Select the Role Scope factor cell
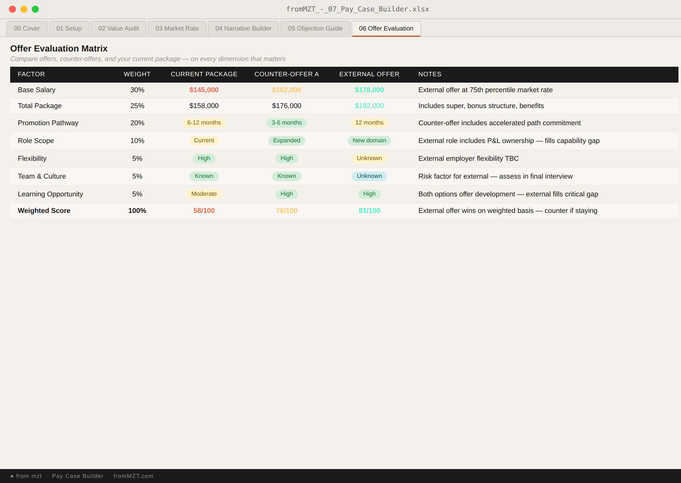 click(x=36, y=141)
